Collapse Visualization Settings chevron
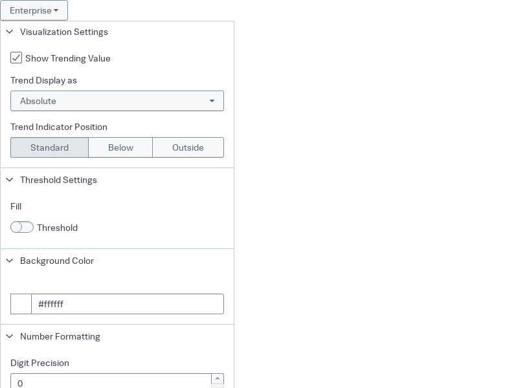Image resolution: width=518 pixels, height=388 pixels. pos(10,32)
